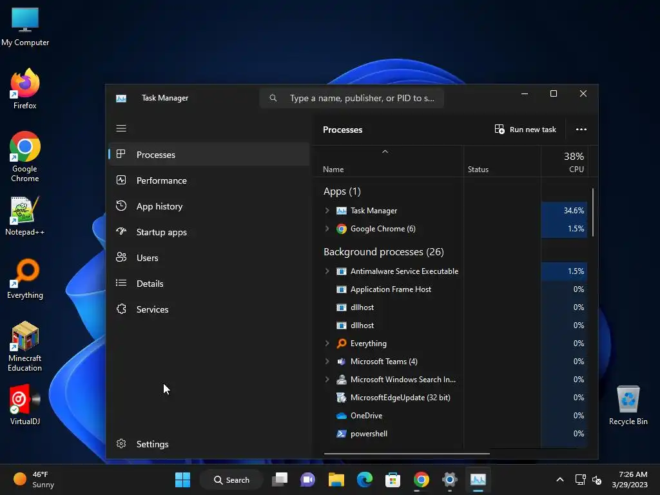Image resolution: width=660 pixels, height=495 pixels.
Task: Open the Chat (Teams) taskbar icon
Action: [307, 480]
